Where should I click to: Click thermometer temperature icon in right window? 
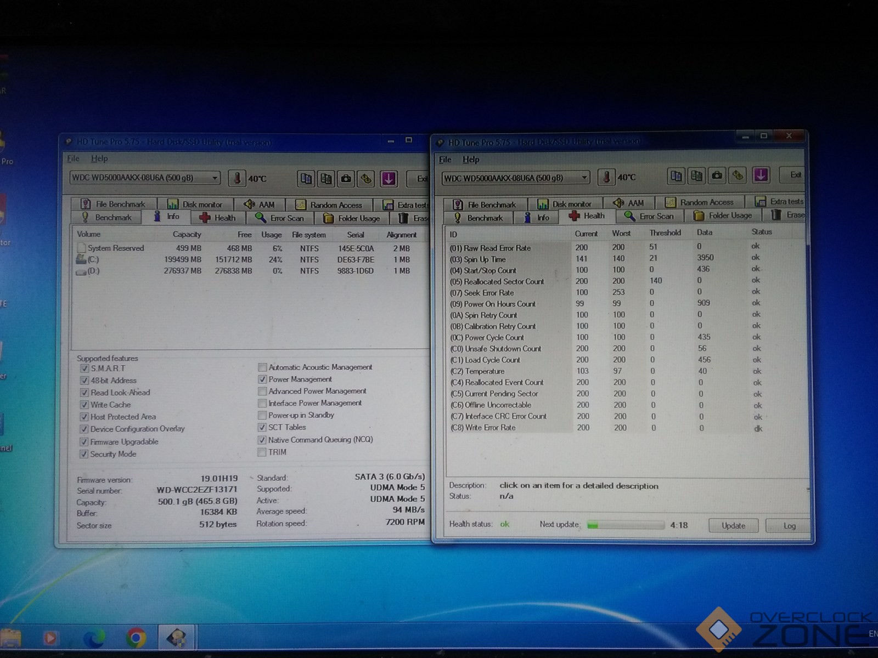606,177
